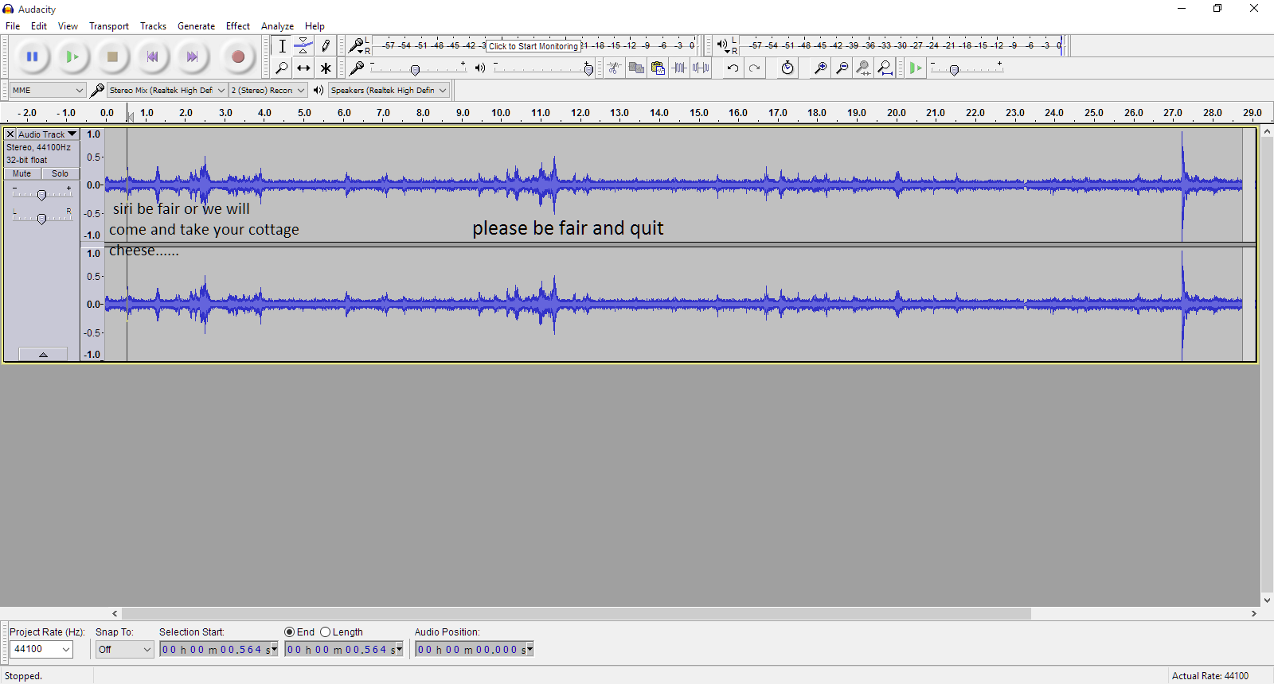This screenshot has width=1274, height=684.
Task: Select the End radio button
Action: point(290,632)
